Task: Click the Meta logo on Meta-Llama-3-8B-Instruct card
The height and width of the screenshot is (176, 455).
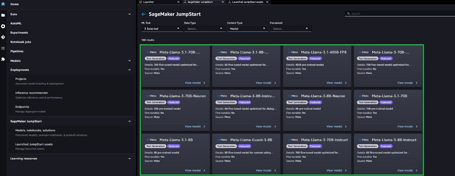Action: click(x=363, y=140)
